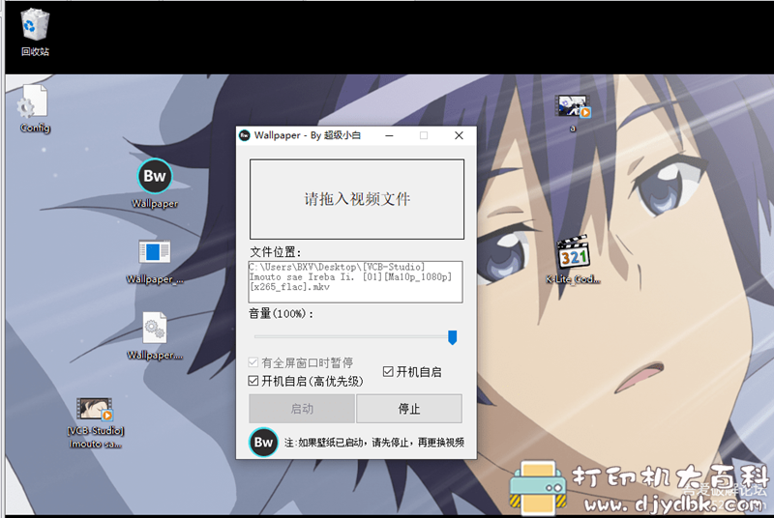This screenshot has width=774, height=518.
Task: Select the Bw Wallpaper app desktop icon
Action: [155, 184]
